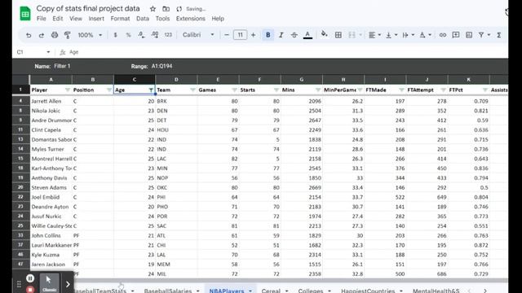Toggle bold formatting

point(268,35)
